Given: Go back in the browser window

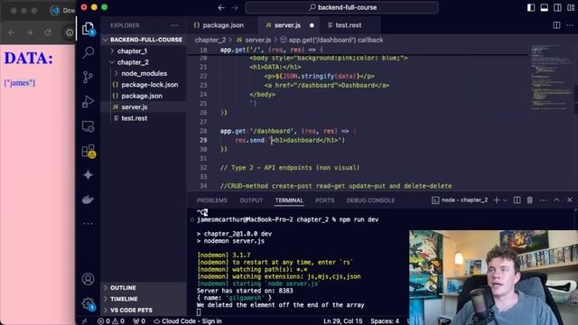Looking at the screenshot, I should coord(12,32).
